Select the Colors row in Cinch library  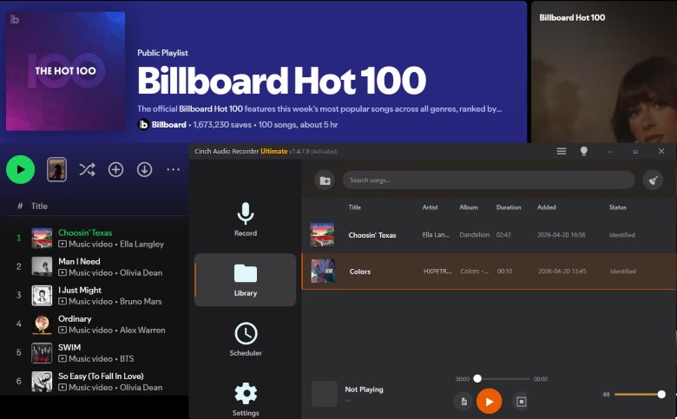point(489,271)
